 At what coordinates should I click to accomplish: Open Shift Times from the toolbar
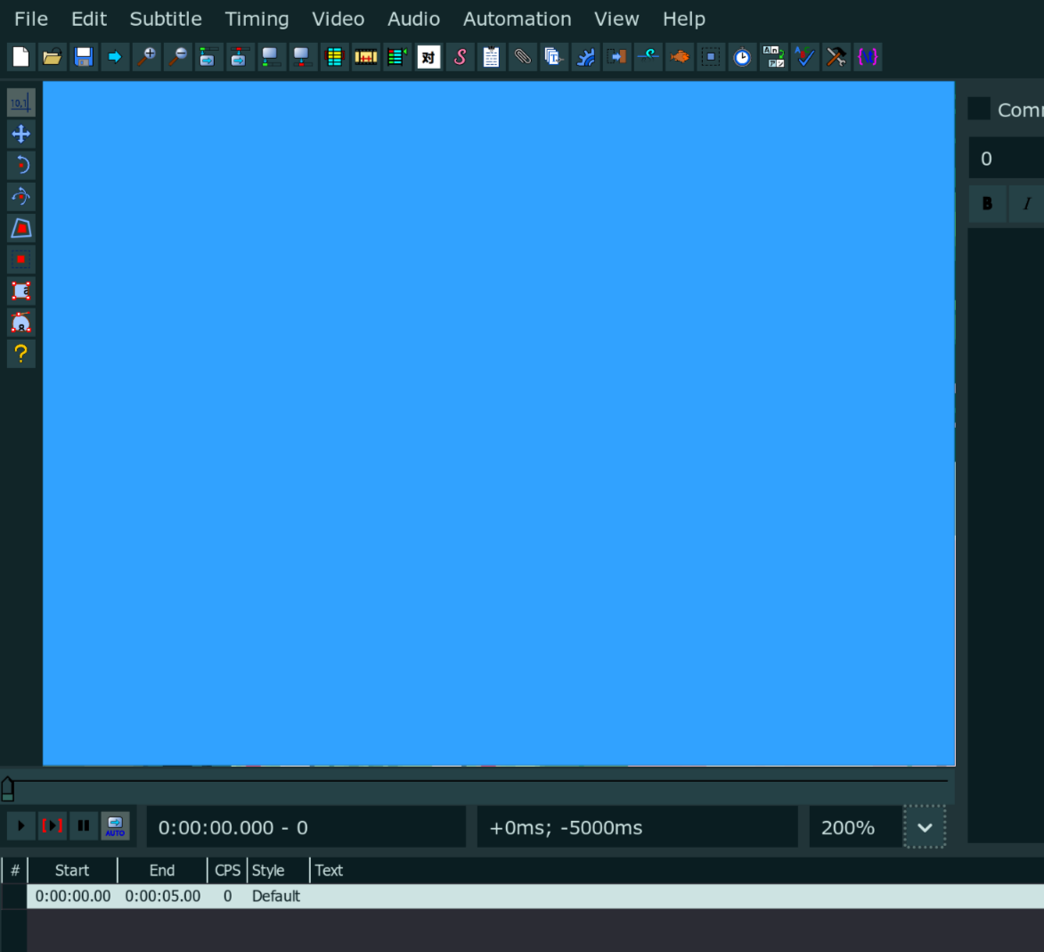click(x=616, y=57)
